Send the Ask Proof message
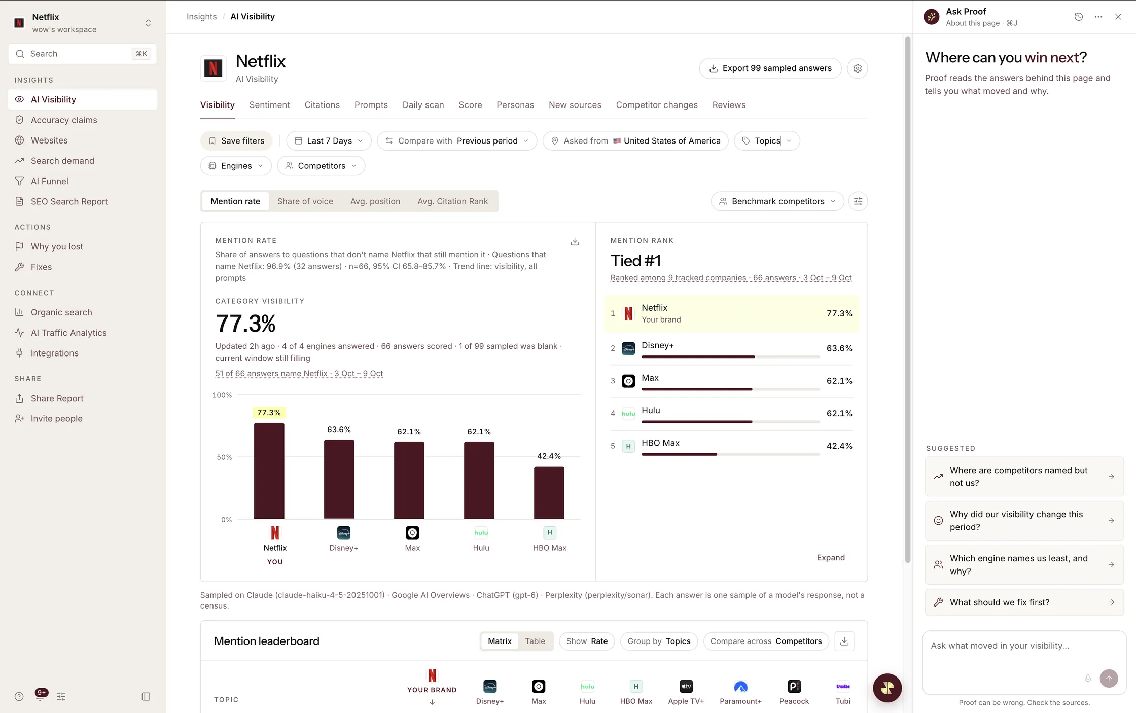Viewport: 1136px width, 713px height. pyautogui.click(x=1109, y=679)
